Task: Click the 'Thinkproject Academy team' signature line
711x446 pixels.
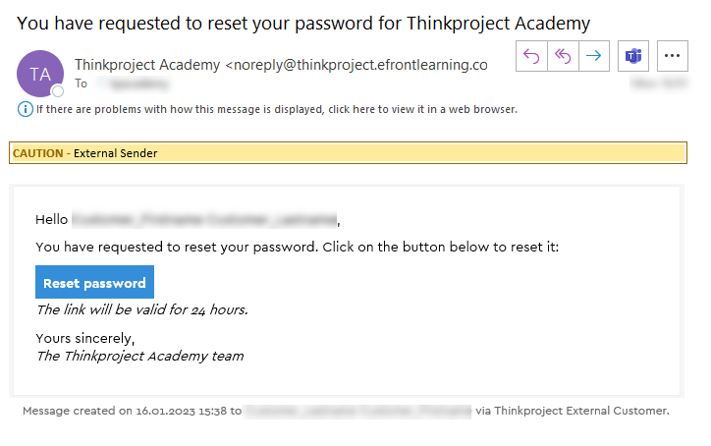Action: click(x=139, y=356)
